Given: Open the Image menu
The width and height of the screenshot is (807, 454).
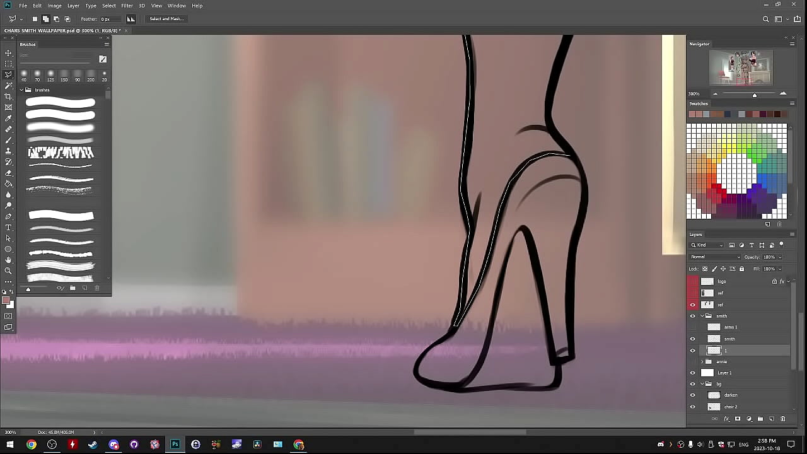Looking at the screenshot, I should point(55,6).
